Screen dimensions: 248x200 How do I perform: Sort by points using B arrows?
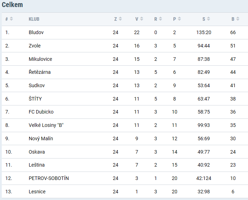(x=238, y=19)
